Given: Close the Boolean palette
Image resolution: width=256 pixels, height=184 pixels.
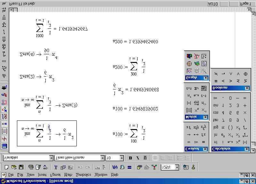Looking at the screenshot, I should coord(247,88).
